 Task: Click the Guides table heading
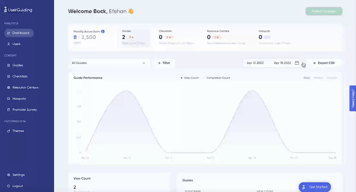[x=188, y=180]
